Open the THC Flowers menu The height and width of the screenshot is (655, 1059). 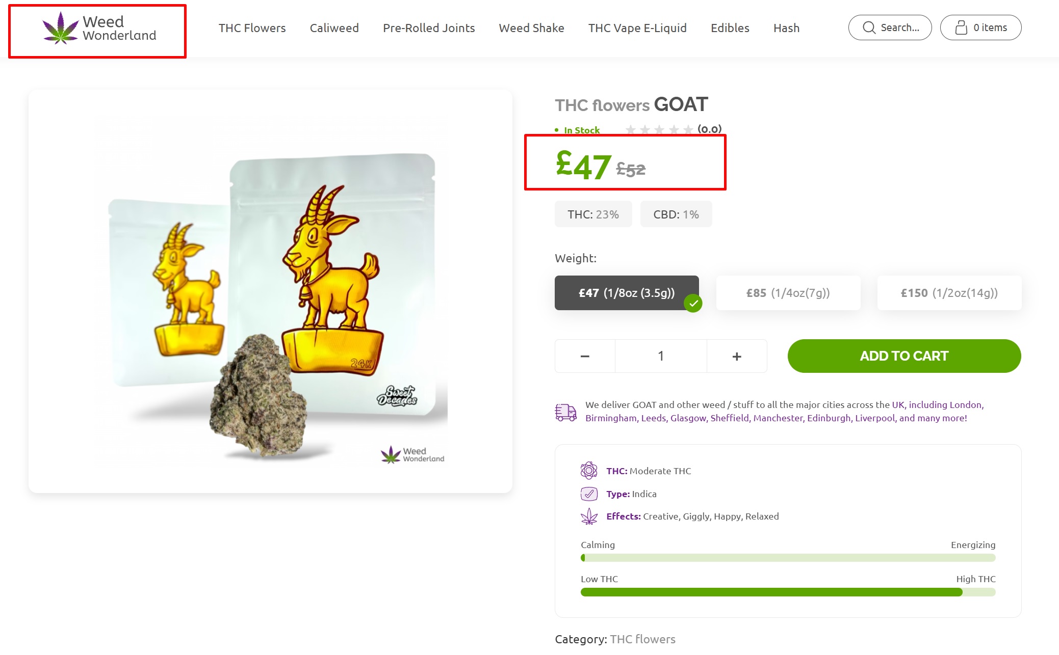click(252, 28)
